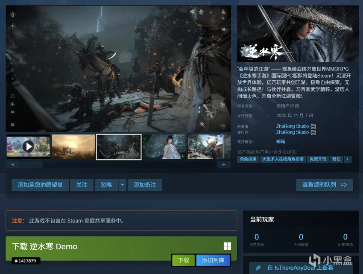Open the 角色扮演 tag
This screenshot has width=363, height=274.
pyautogui.click(x=248, y=159)
